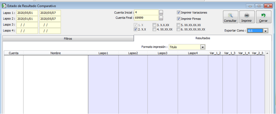
Task: Open the Formato impresión dropdown
Action: click(x=203, y=47)
